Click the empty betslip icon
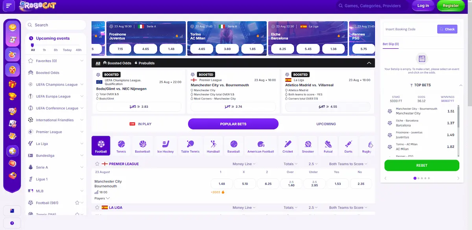472x230 pixels. [421, 59]
